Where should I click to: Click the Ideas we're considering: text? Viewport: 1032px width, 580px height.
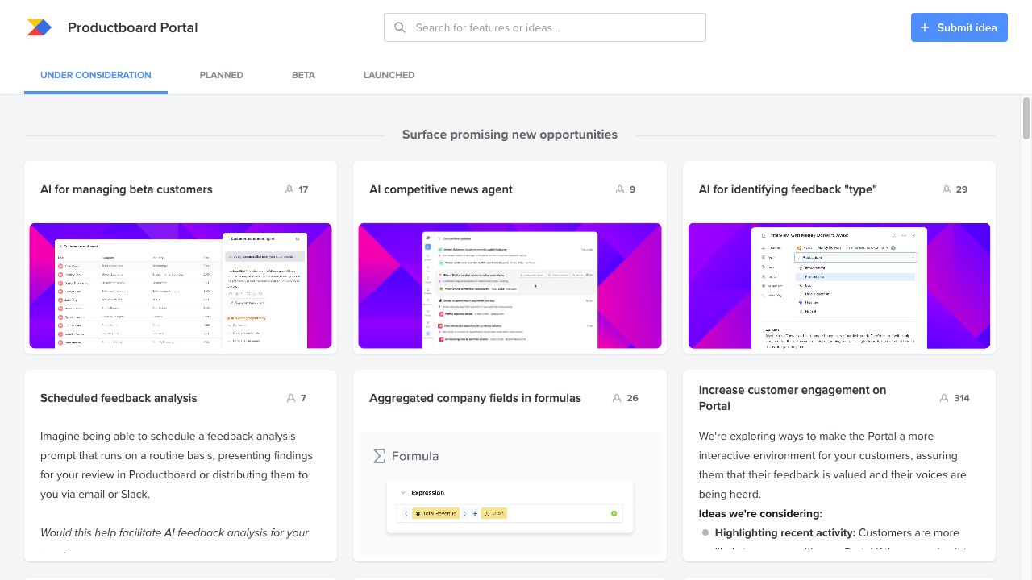point(760,513)
